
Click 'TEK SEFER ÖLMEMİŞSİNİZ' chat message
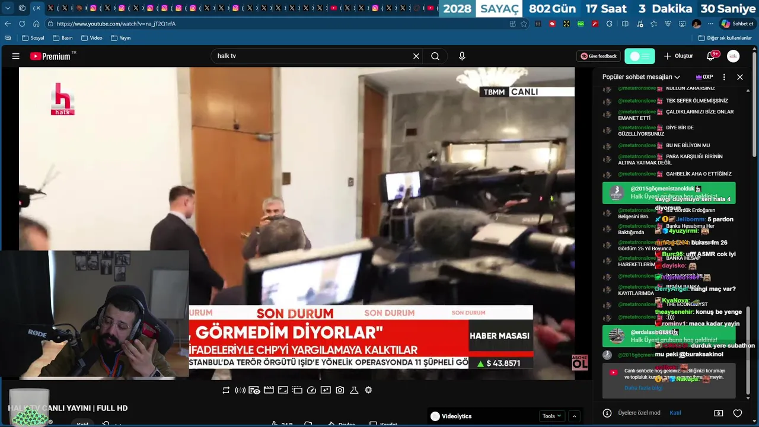click(x=697, y=101)
